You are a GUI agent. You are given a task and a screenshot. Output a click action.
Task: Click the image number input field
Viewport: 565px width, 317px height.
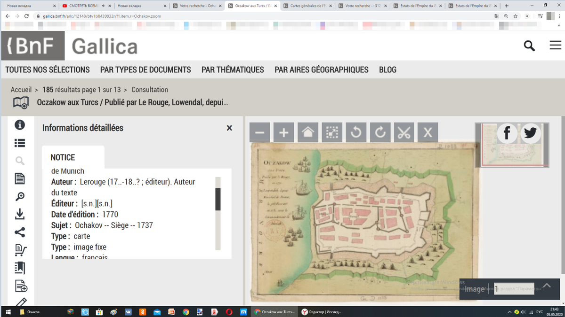pos(514,288)
